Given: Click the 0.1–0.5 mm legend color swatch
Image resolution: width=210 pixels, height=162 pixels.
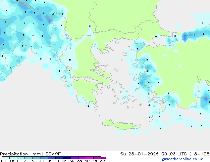Looking at the screenshot, I should tap(6, 158).
